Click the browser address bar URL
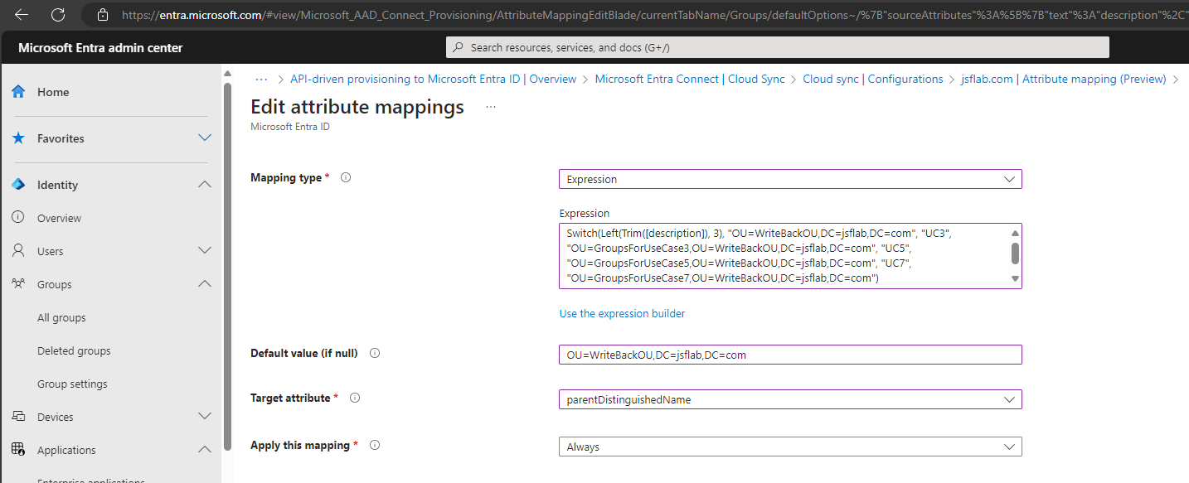 click(x=655, y=14)
